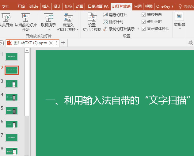194x156 pixels.
Task: Open the 审阅 ribbon tab
Action: pyautogui.click(x=138, y=6)
